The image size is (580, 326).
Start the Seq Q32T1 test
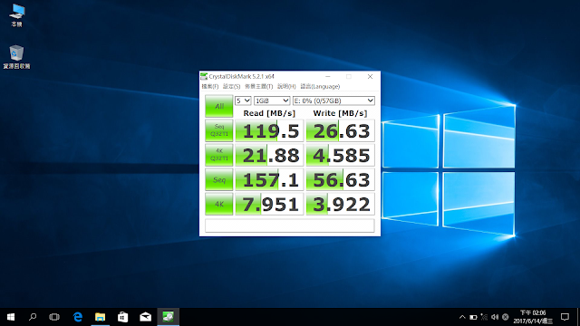click(219, 130)
